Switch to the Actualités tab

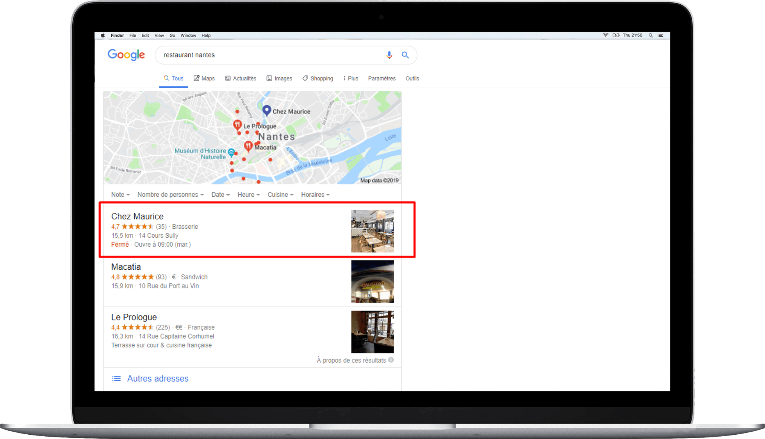pos(241,78)
